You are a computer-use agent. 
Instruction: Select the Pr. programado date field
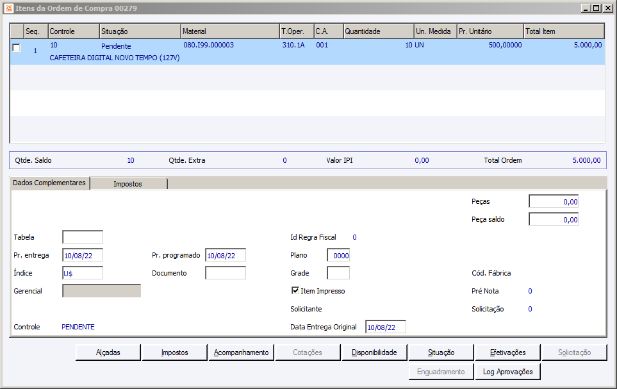[x=225, y=255]
